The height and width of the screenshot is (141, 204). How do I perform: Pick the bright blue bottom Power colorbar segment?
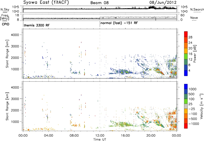(186, 73)
